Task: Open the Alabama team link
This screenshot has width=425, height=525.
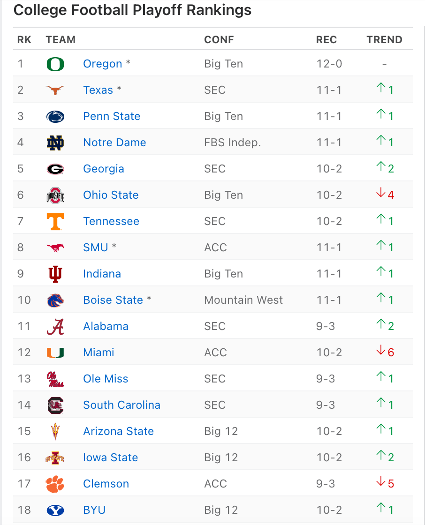Action: click(x=106, y=326)
